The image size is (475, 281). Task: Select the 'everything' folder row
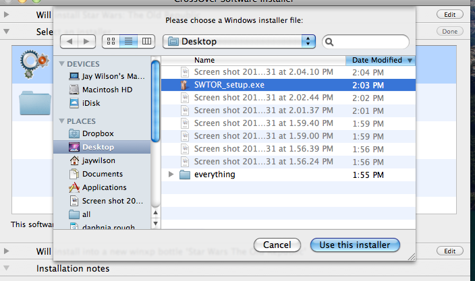pos(288,175)
